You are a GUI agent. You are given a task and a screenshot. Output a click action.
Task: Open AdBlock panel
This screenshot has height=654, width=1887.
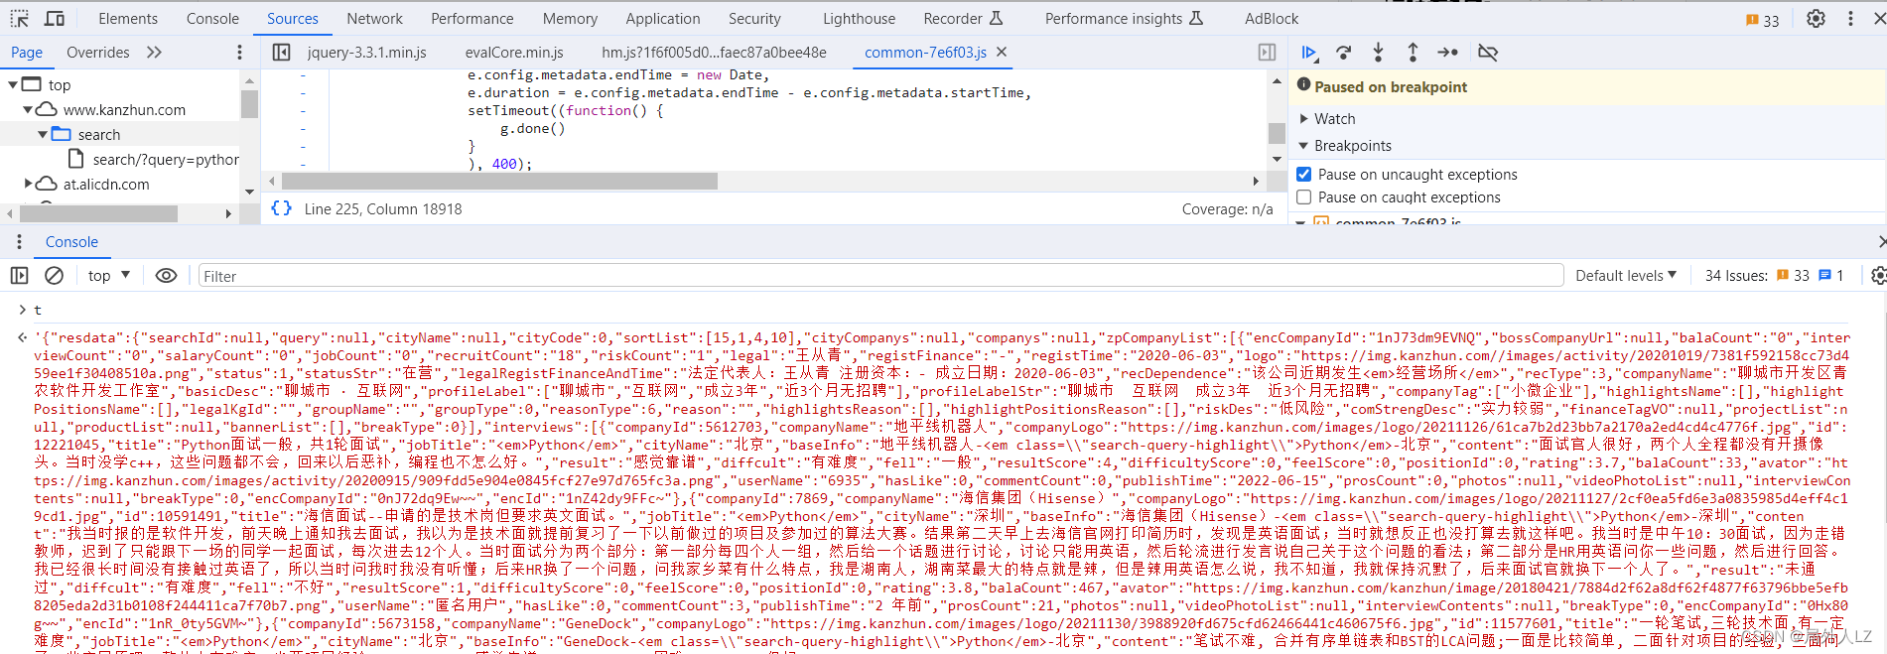(x=1272, y=18)
